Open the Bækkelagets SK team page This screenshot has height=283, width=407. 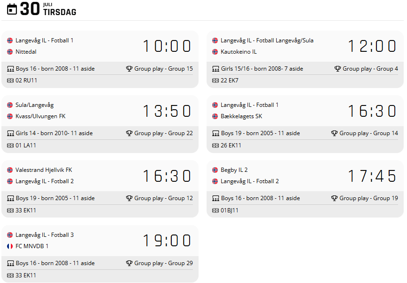tap(241, 116)
